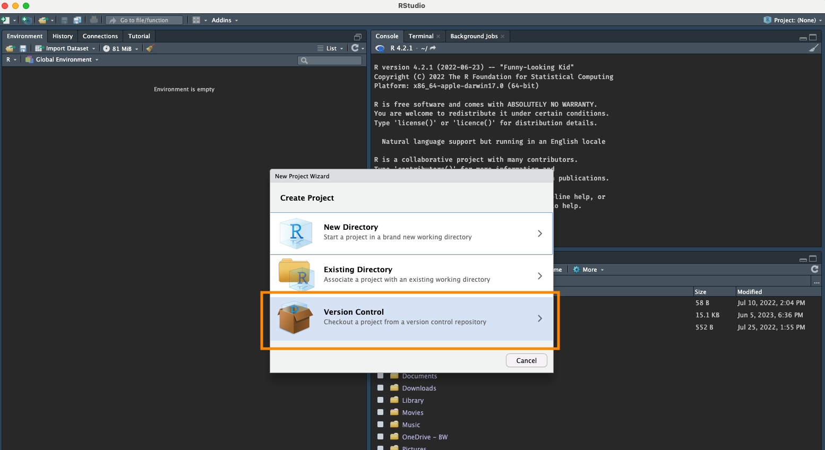Open the Terminal tab
The image size is (825, 450).
pos(421,36)
